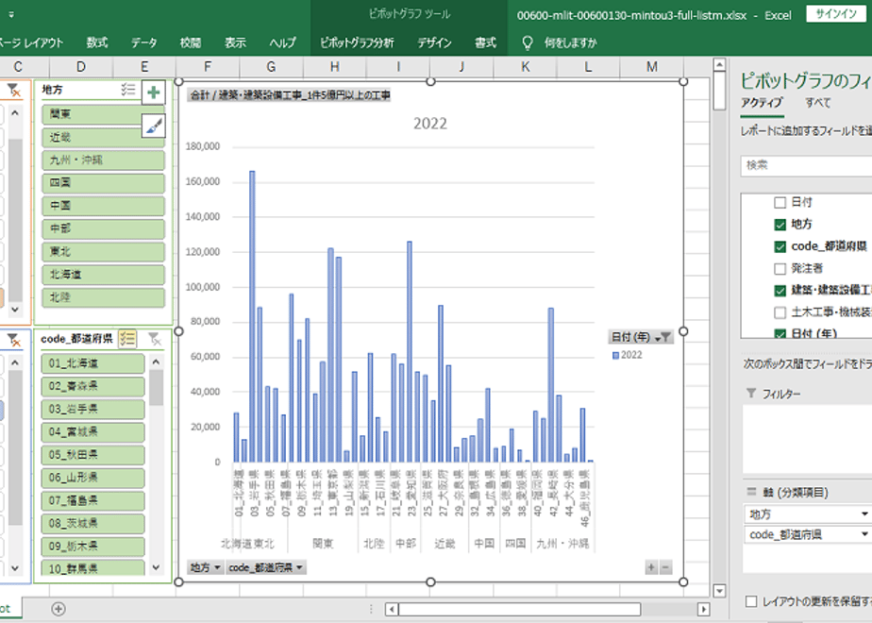Click the 何をしますか search box
The height and width of the screenshot is (623, 872).
[x=571, y=42]
